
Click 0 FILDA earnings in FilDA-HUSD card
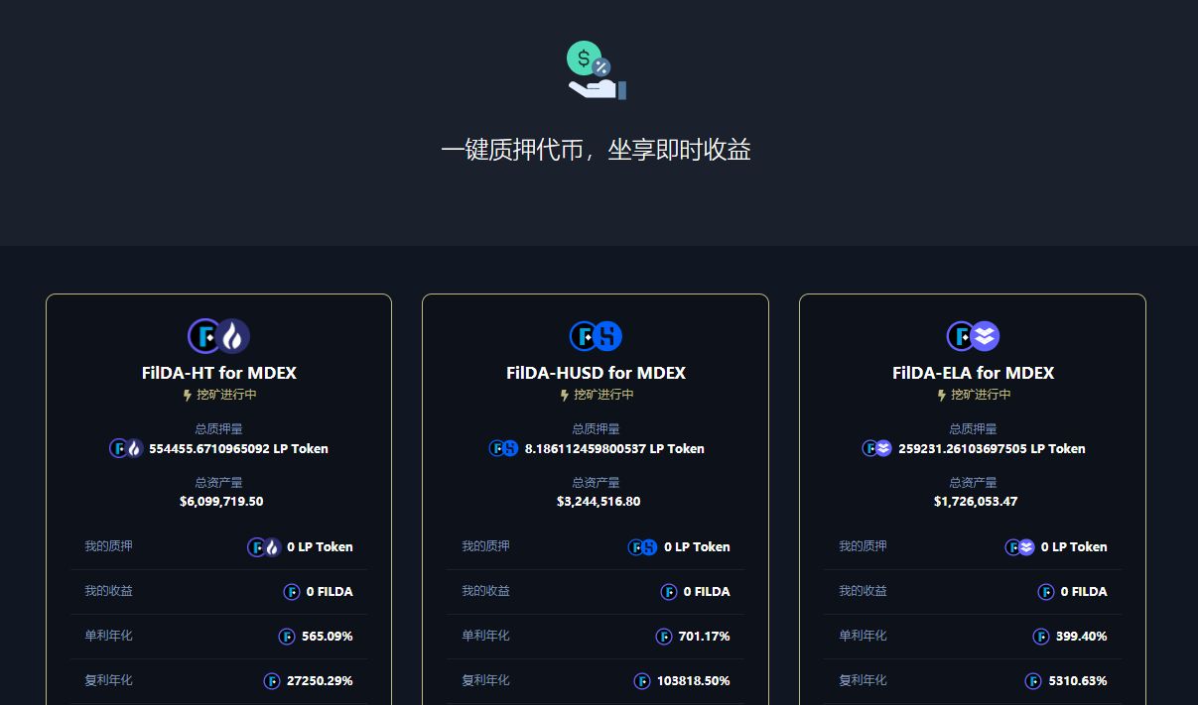pyautogui.click(x=707, y=591)
